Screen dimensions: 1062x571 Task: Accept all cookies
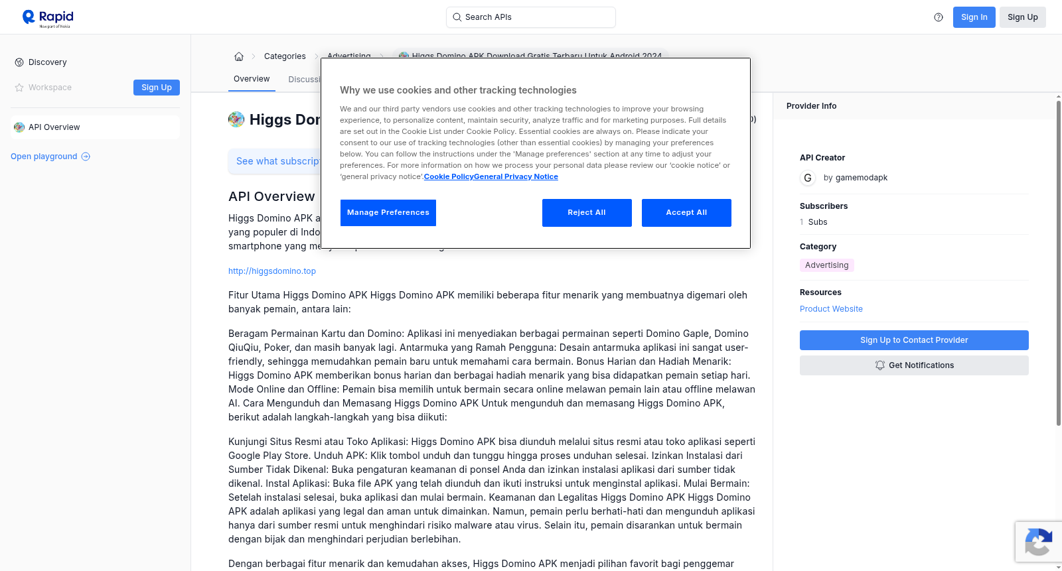(686, 213)
